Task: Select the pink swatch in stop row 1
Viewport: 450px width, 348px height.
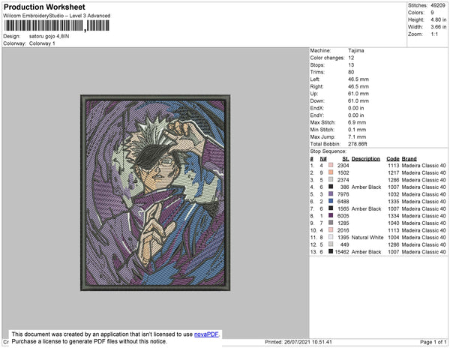Action: (x=331, y=165)
